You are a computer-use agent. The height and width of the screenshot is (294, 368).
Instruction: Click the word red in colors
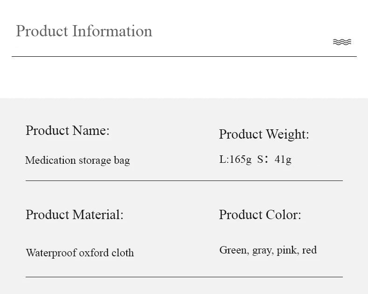(309, 250)
